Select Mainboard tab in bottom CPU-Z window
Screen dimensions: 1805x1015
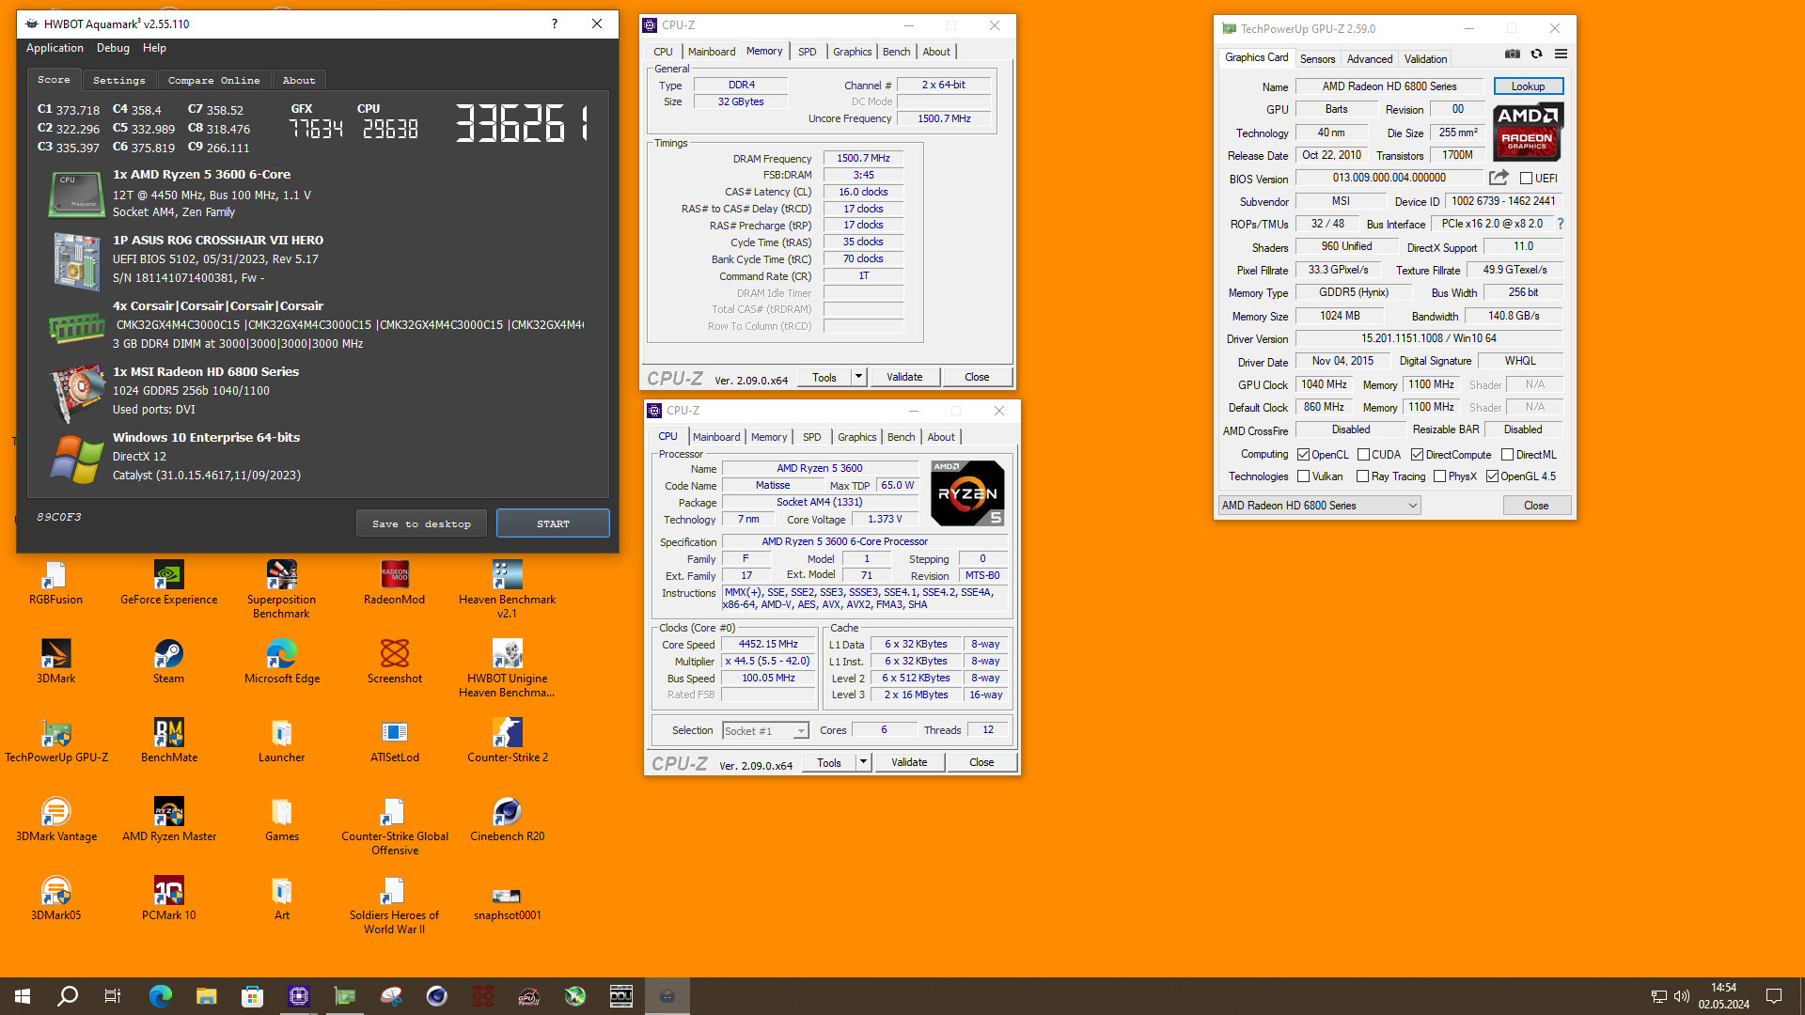(x=716, y=437)
